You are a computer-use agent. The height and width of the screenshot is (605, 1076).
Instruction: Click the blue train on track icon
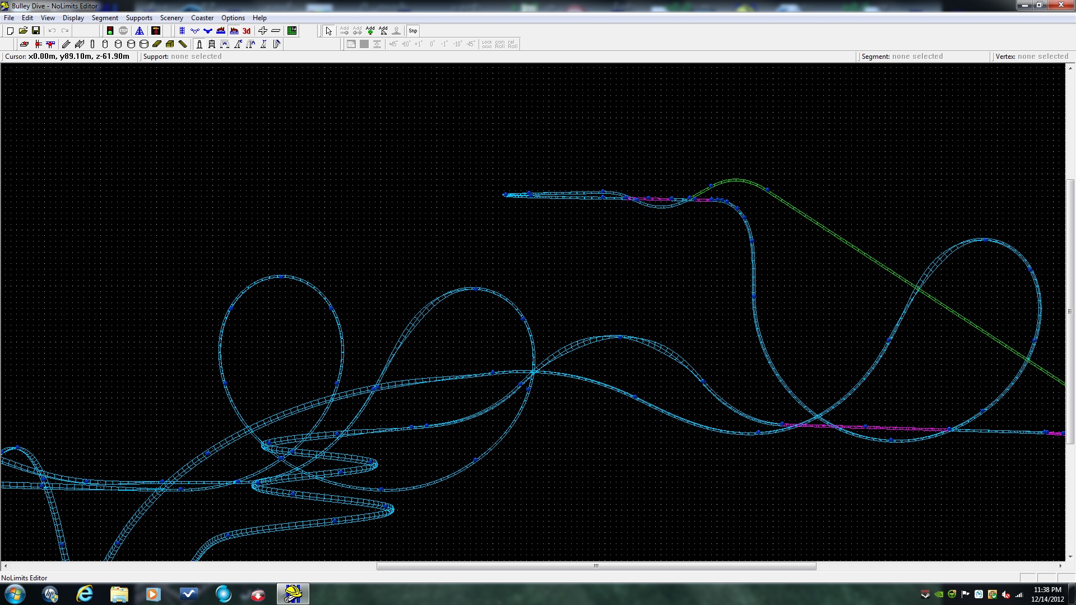point(221,31)
